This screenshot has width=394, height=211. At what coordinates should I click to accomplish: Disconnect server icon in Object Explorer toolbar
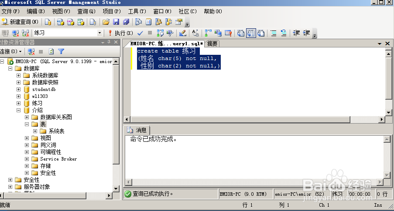click(x=31, y=52)
